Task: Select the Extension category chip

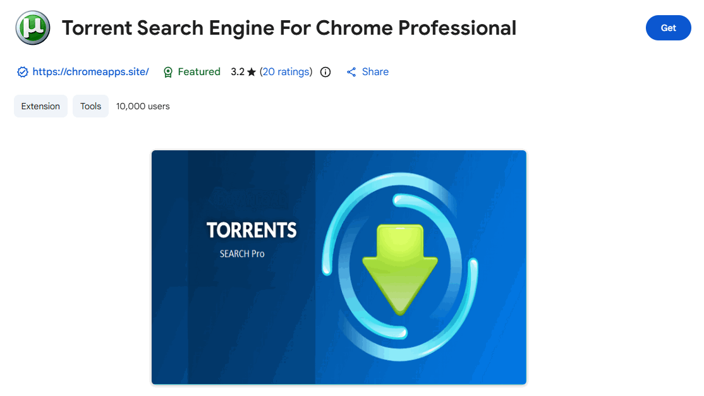Action: click(x=40, y=106)
